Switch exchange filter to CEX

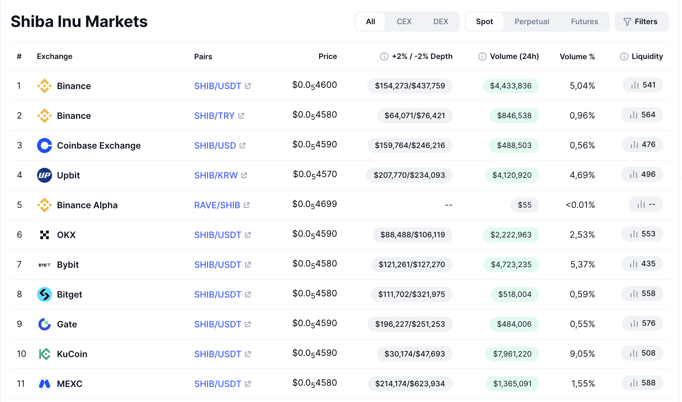404,22
